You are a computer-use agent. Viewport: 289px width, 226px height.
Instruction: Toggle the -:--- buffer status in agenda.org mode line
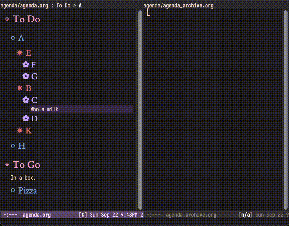point(10,215)
